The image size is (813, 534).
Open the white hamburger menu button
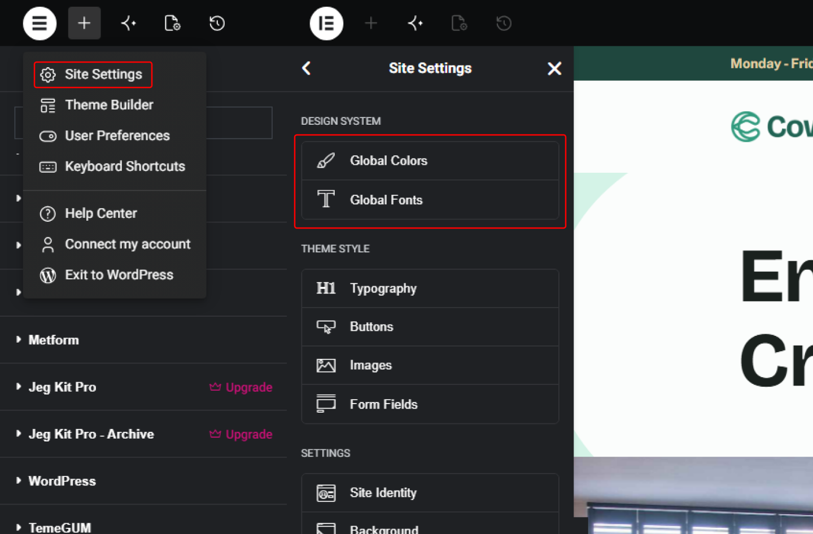[40, 23]
